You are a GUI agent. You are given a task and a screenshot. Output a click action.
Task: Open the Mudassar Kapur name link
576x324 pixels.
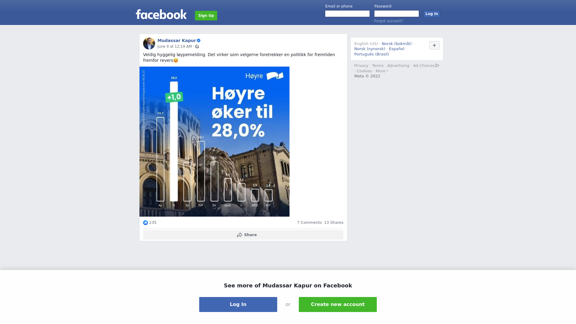tap(177, 40)
